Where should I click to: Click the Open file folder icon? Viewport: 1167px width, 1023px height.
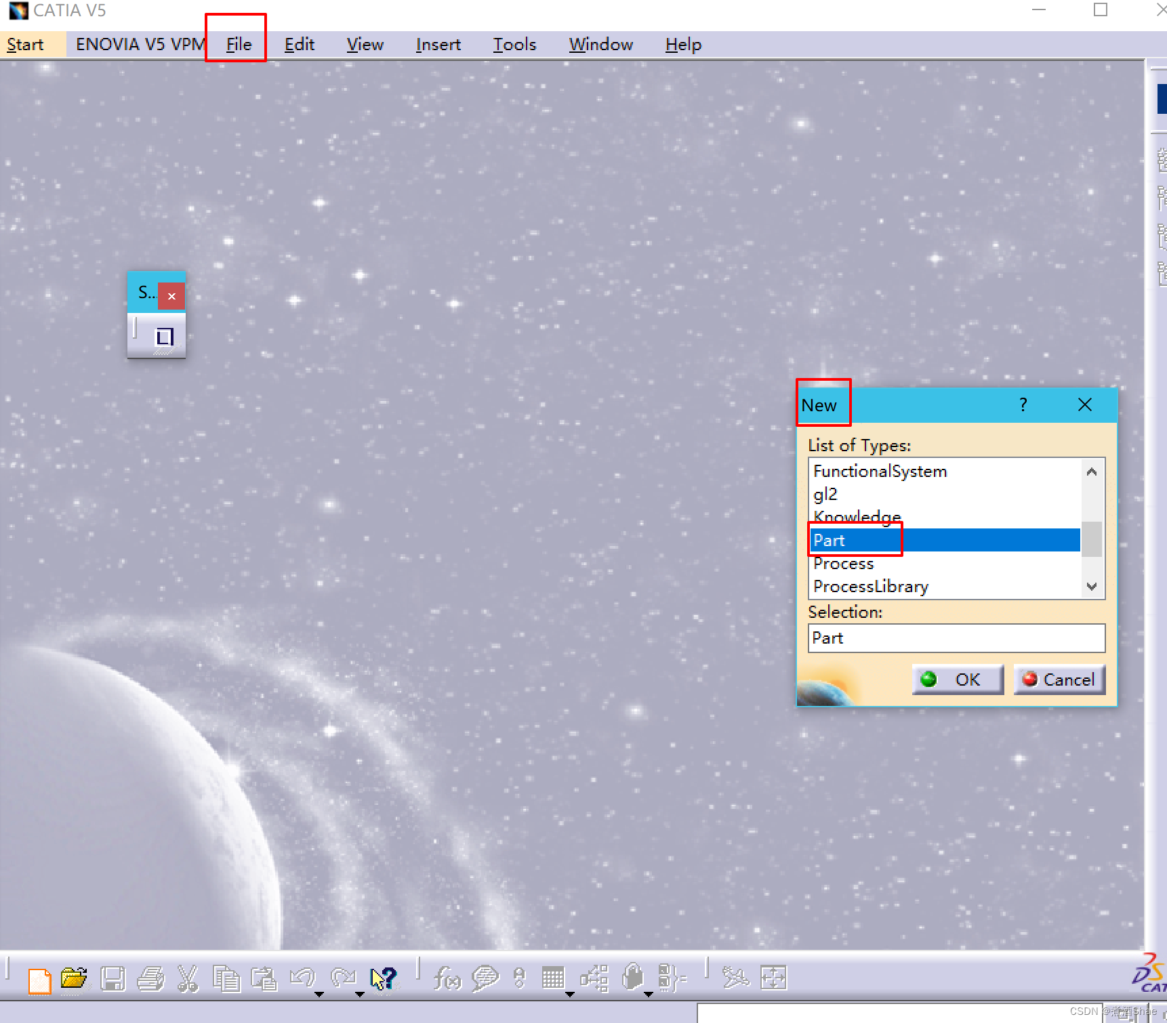click(75, 978)
